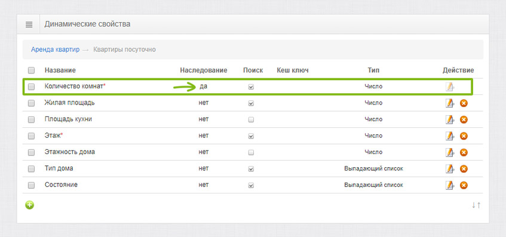Click the Наследование column header

pos(204,70)
